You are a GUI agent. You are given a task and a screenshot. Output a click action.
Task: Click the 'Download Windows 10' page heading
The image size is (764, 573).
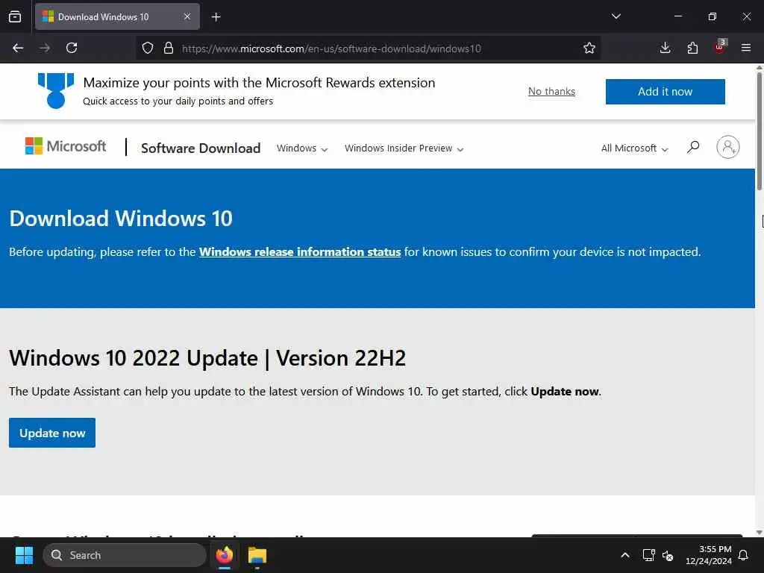coord(121,219)
